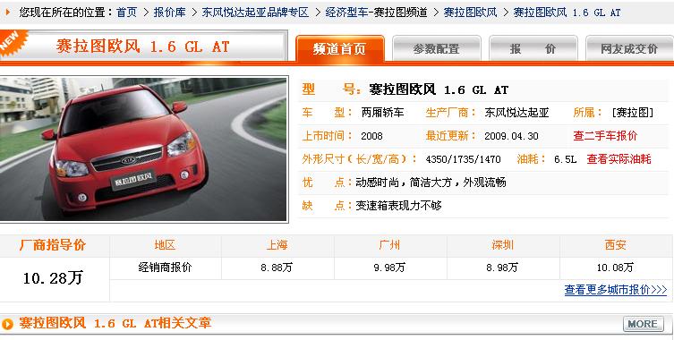Open the 查二手车报价 link

point(605,136)
